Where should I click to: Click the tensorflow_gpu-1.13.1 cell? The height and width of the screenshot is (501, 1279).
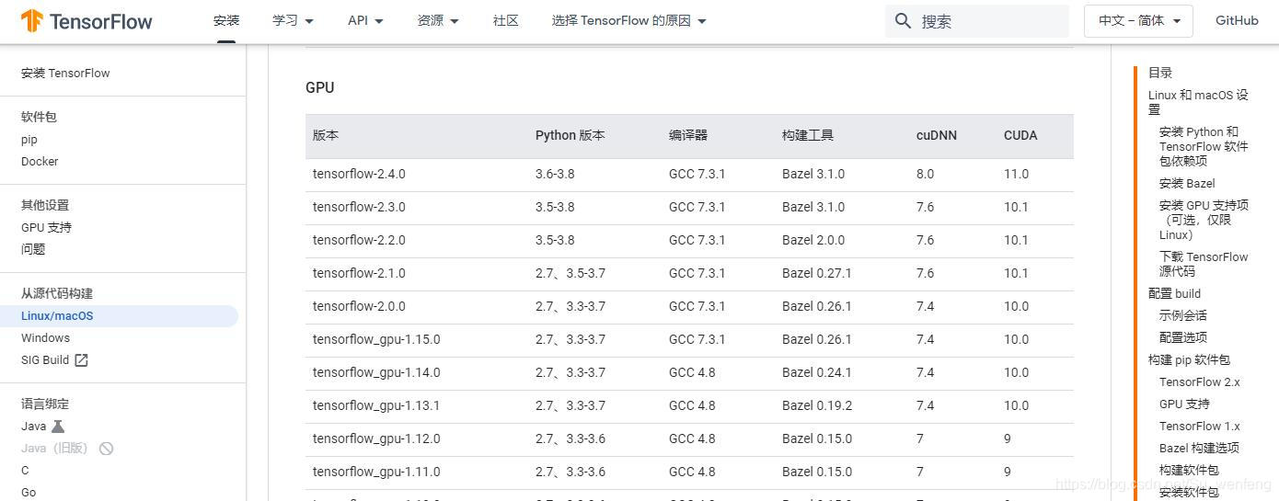(x=376, y=405)
